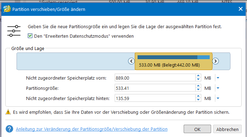Image resolution: width=247 pixels, height=137 pixels.
Task: Click the Größe und Lage group heading
Action: coord(28,48)
